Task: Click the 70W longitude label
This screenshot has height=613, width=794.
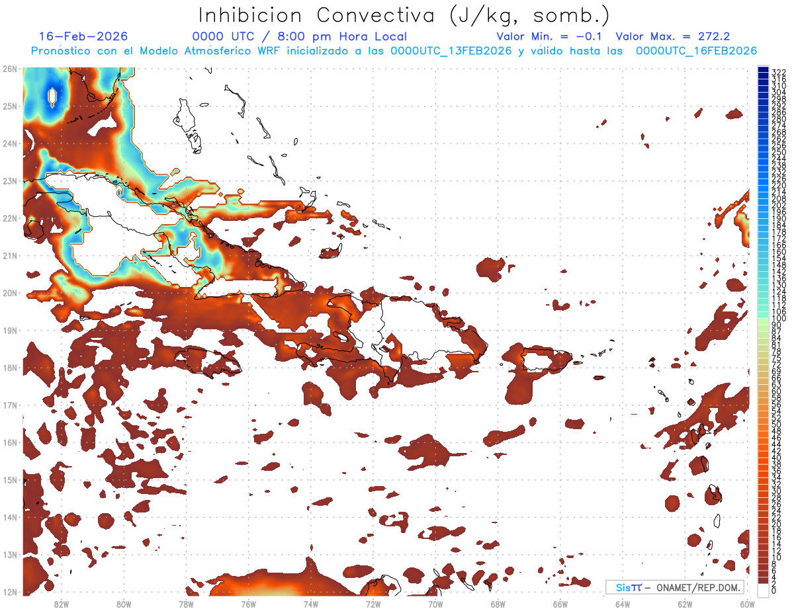Action: [435, 604]
